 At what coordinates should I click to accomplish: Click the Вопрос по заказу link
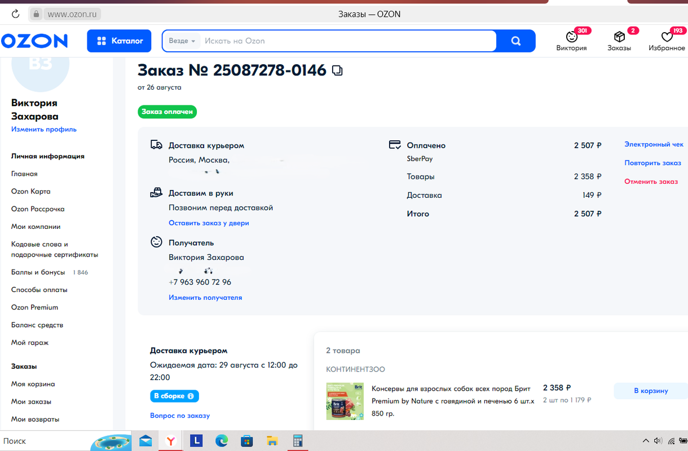pyautogui.click(x=180, y=415)
